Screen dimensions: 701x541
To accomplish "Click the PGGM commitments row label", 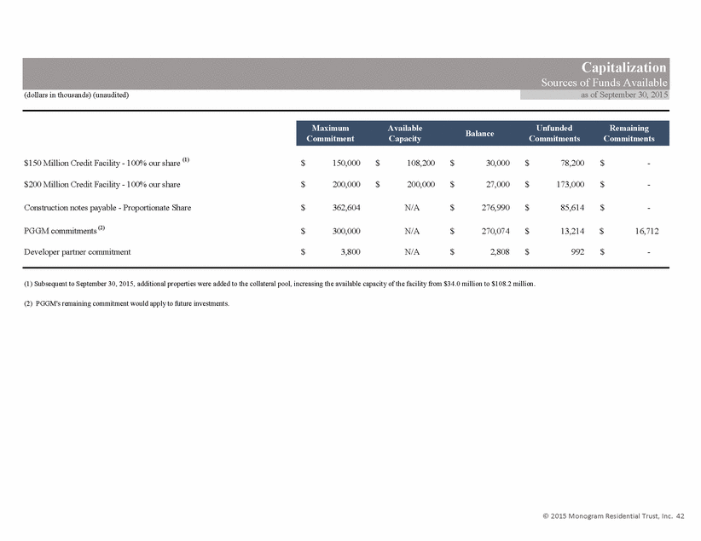I will pyautogui.click(x=64, y=231).
